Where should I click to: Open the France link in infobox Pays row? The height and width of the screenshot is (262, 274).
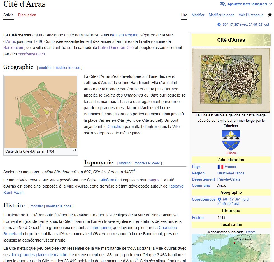[x=230, y=167]
